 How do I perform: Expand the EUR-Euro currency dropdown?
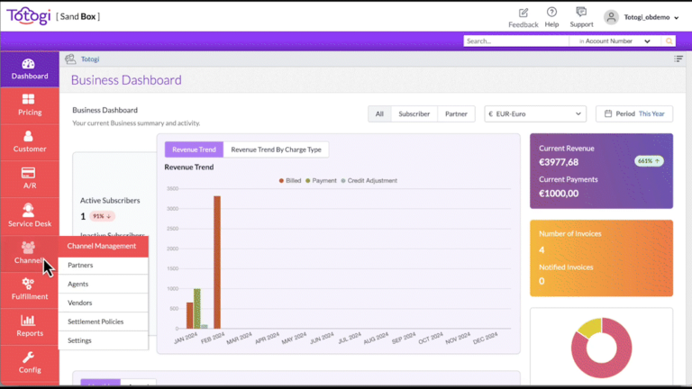pos(535,114)
